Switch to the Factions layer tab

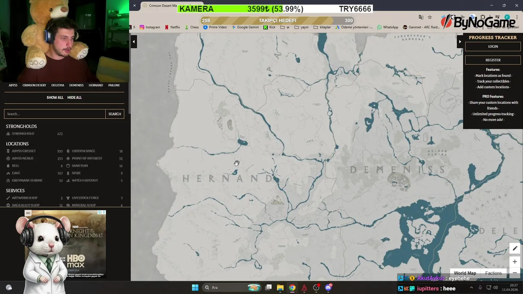click(x=494, y=273)
